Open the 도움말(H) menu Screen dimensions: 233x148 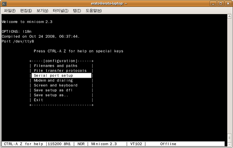(94, 11)
